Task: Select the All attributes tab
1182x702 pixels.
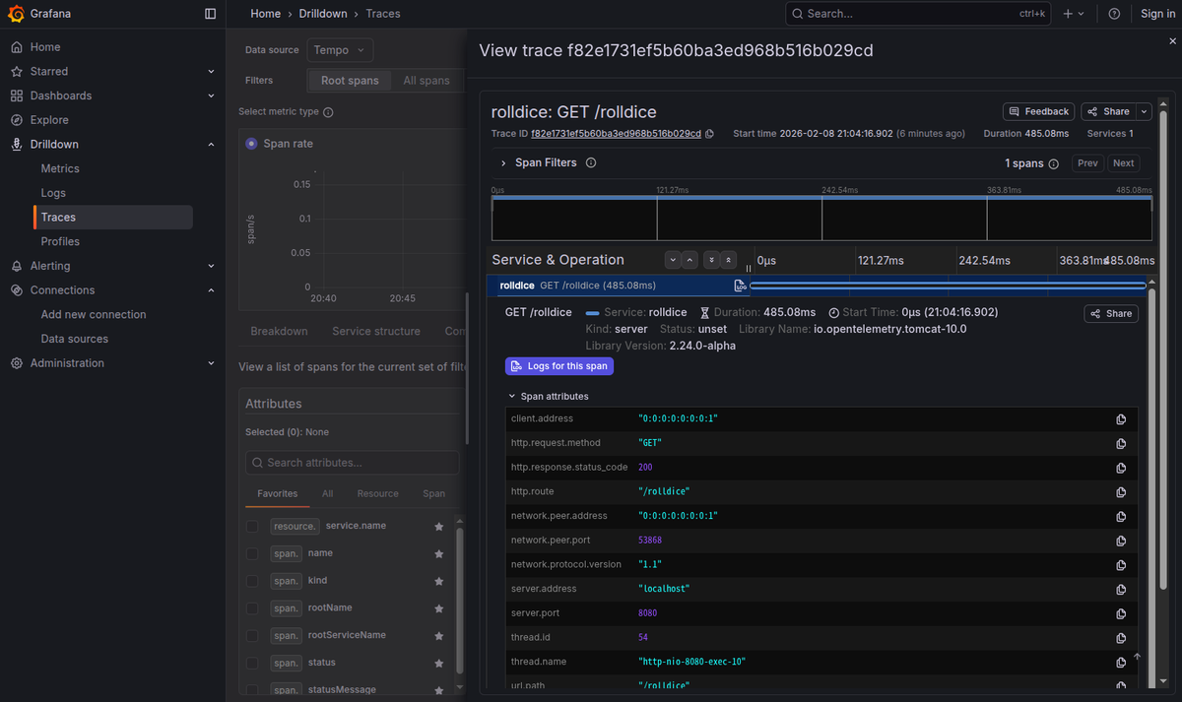Action: 327,494
